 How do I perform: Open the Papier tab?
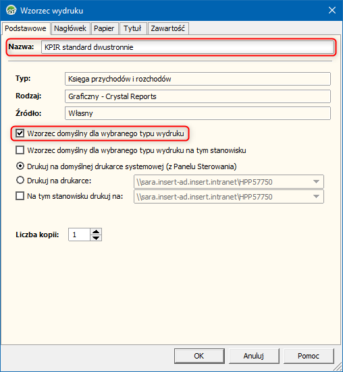tap(104, 28)
